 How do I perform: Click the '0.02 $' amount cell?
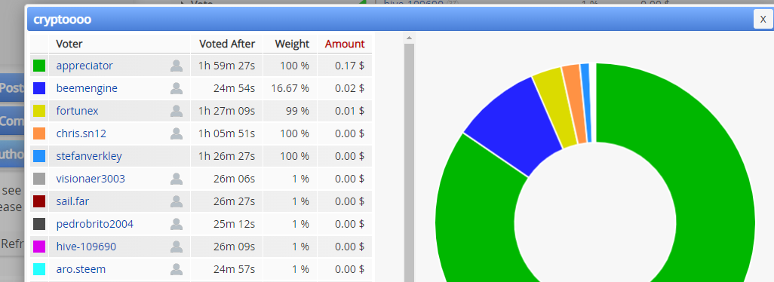tap(345, 88)
